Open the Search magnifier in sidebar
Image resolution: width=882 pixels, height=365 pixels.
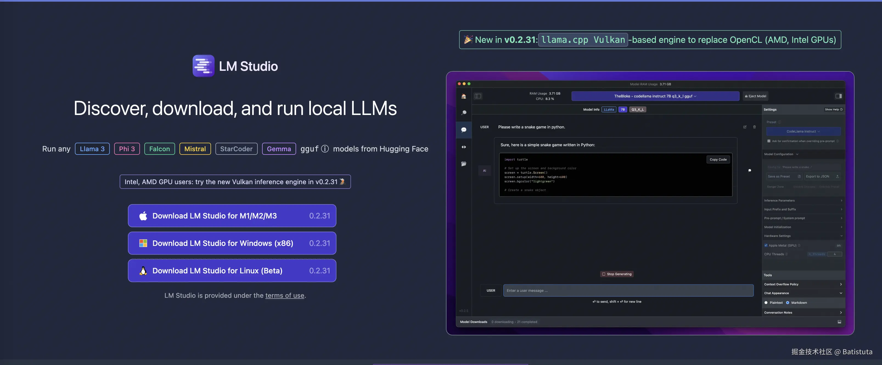click(464, 113)
